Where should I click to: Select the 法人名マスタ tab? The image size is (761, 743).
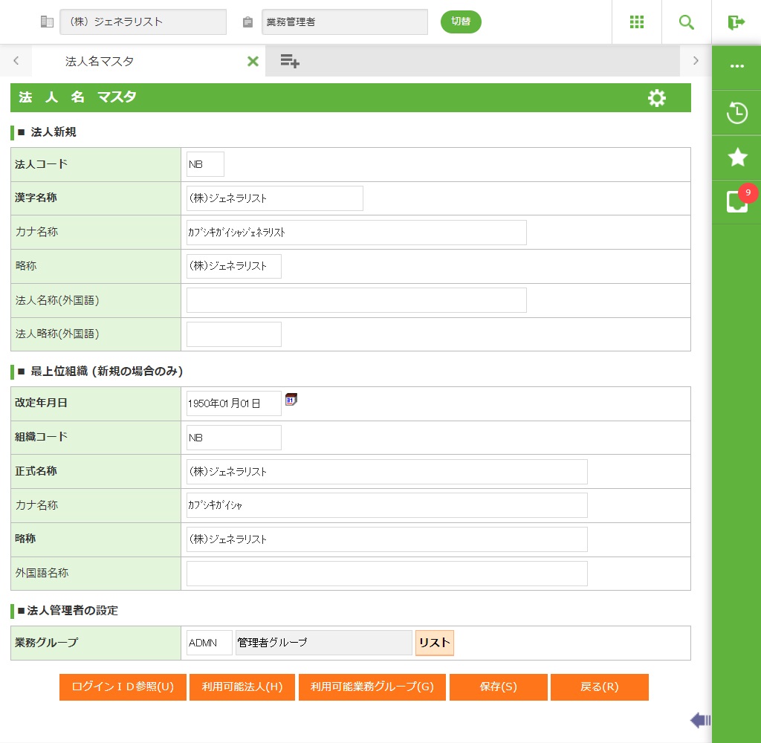click(100, 62)
